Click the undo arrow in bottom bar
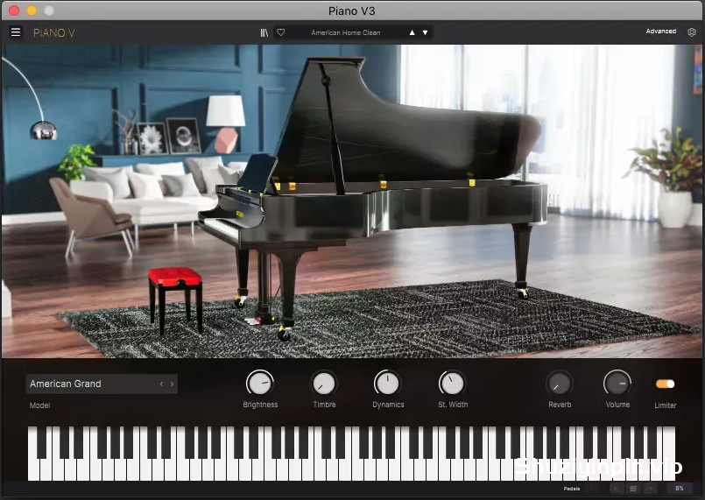The image size is (705, 500). pyautogui.click(x=617, y=489)
